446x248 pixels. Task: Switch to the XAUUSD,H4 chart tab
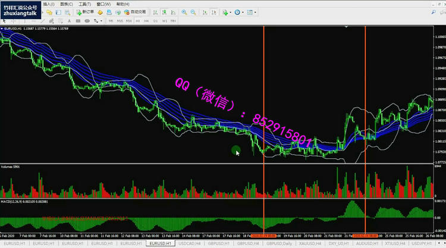click(x=308, y=244)
